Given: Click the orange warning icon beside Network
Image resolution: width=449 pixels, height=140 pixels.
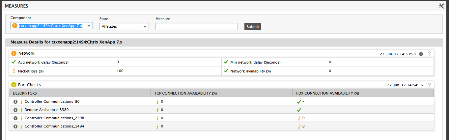Looking at the screenshot, I should [x=14, y=53].
